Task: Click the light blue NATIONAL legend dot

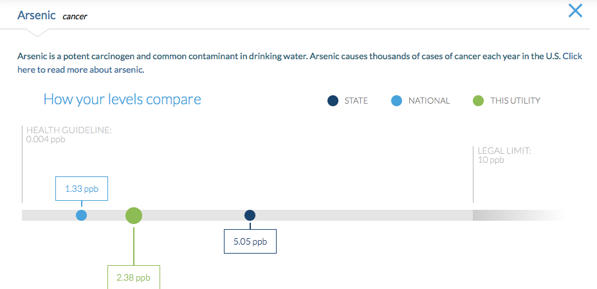Action: (396, 101)
